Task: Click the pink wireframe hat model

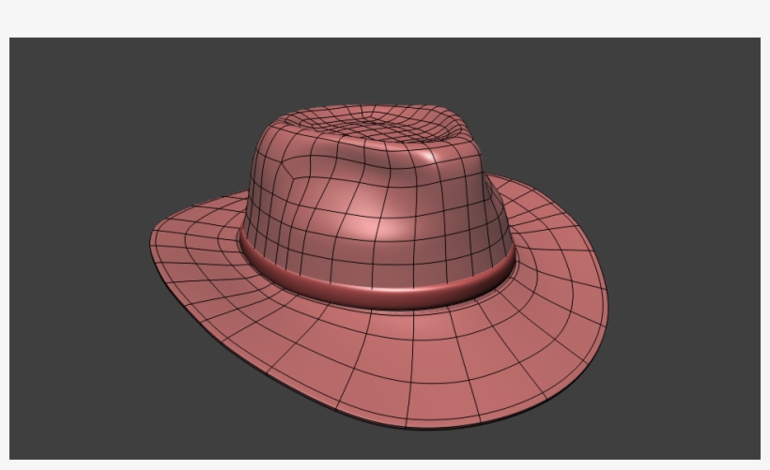Action: [x=378, y=267]
